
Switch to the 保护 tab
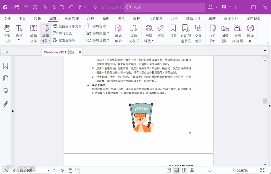[136, 18]
